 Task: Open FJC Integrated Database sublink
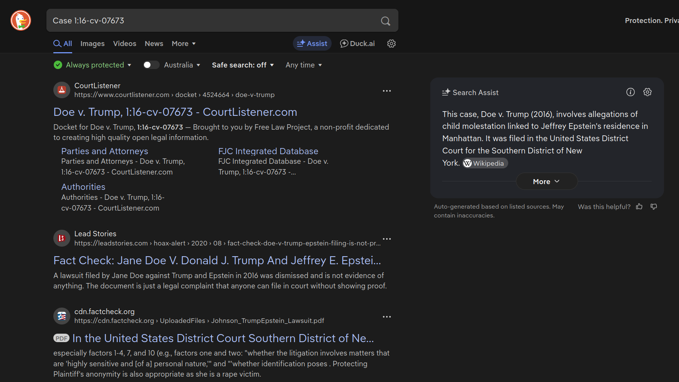point(268,151)
